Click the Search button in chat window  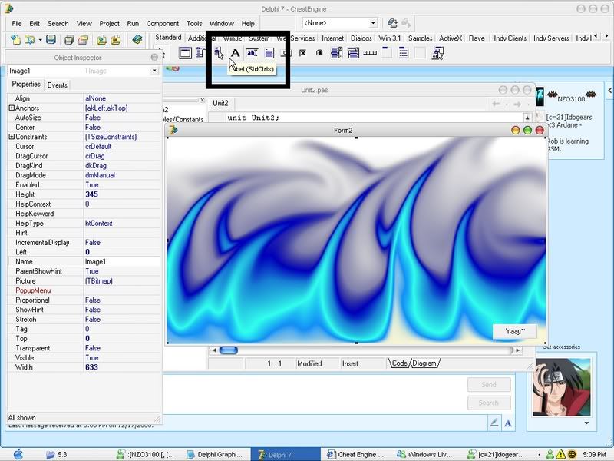[489, 403]
